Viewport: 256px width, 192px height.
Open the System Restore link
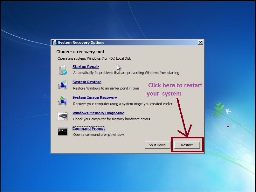coord(87,82)
